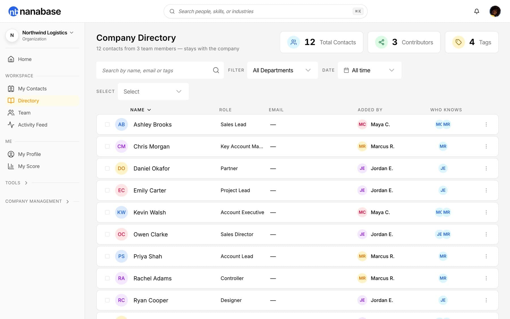Open row options for Ryan Cooper
The height and width of the screenshot is (319, 510).
(x=486, y=300)
